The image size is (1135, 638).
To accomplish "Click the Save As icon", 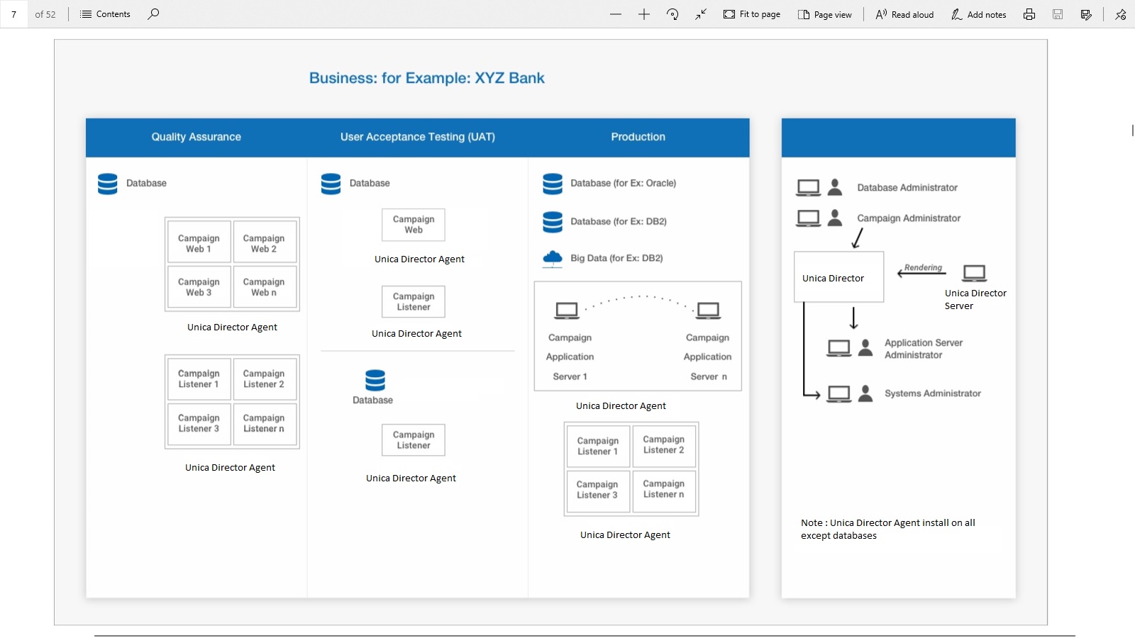I will click(1086, 14).
